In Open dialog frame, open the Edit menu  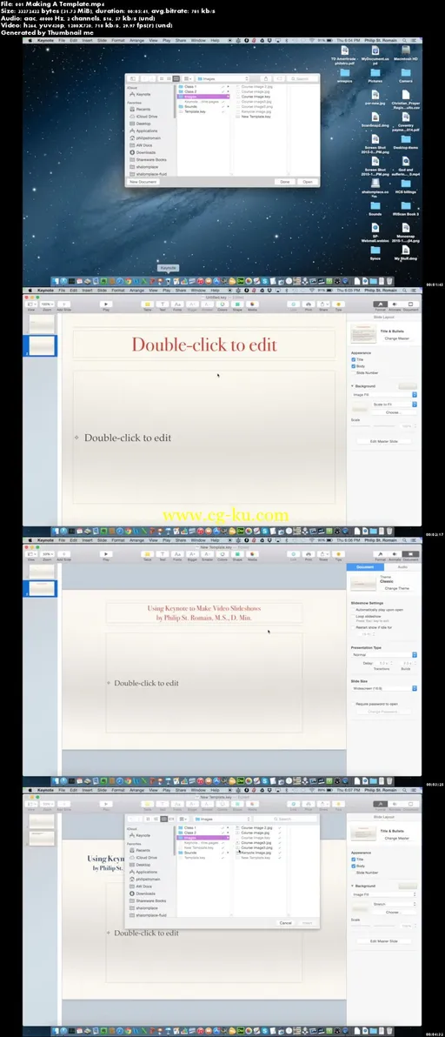(x=73, y=40)
